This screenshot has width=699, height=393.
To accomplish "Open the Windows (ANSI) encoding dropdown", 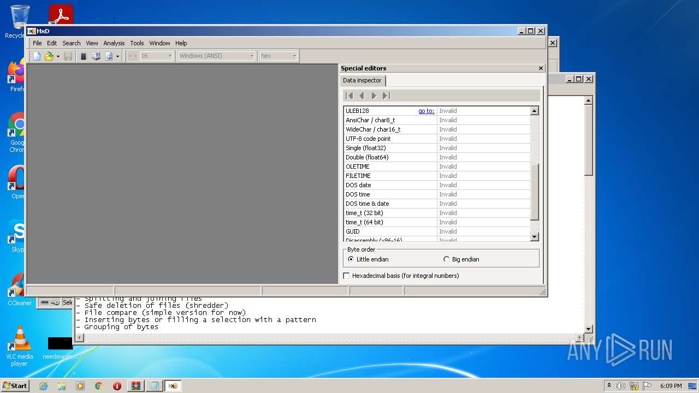I will (216, 56).
